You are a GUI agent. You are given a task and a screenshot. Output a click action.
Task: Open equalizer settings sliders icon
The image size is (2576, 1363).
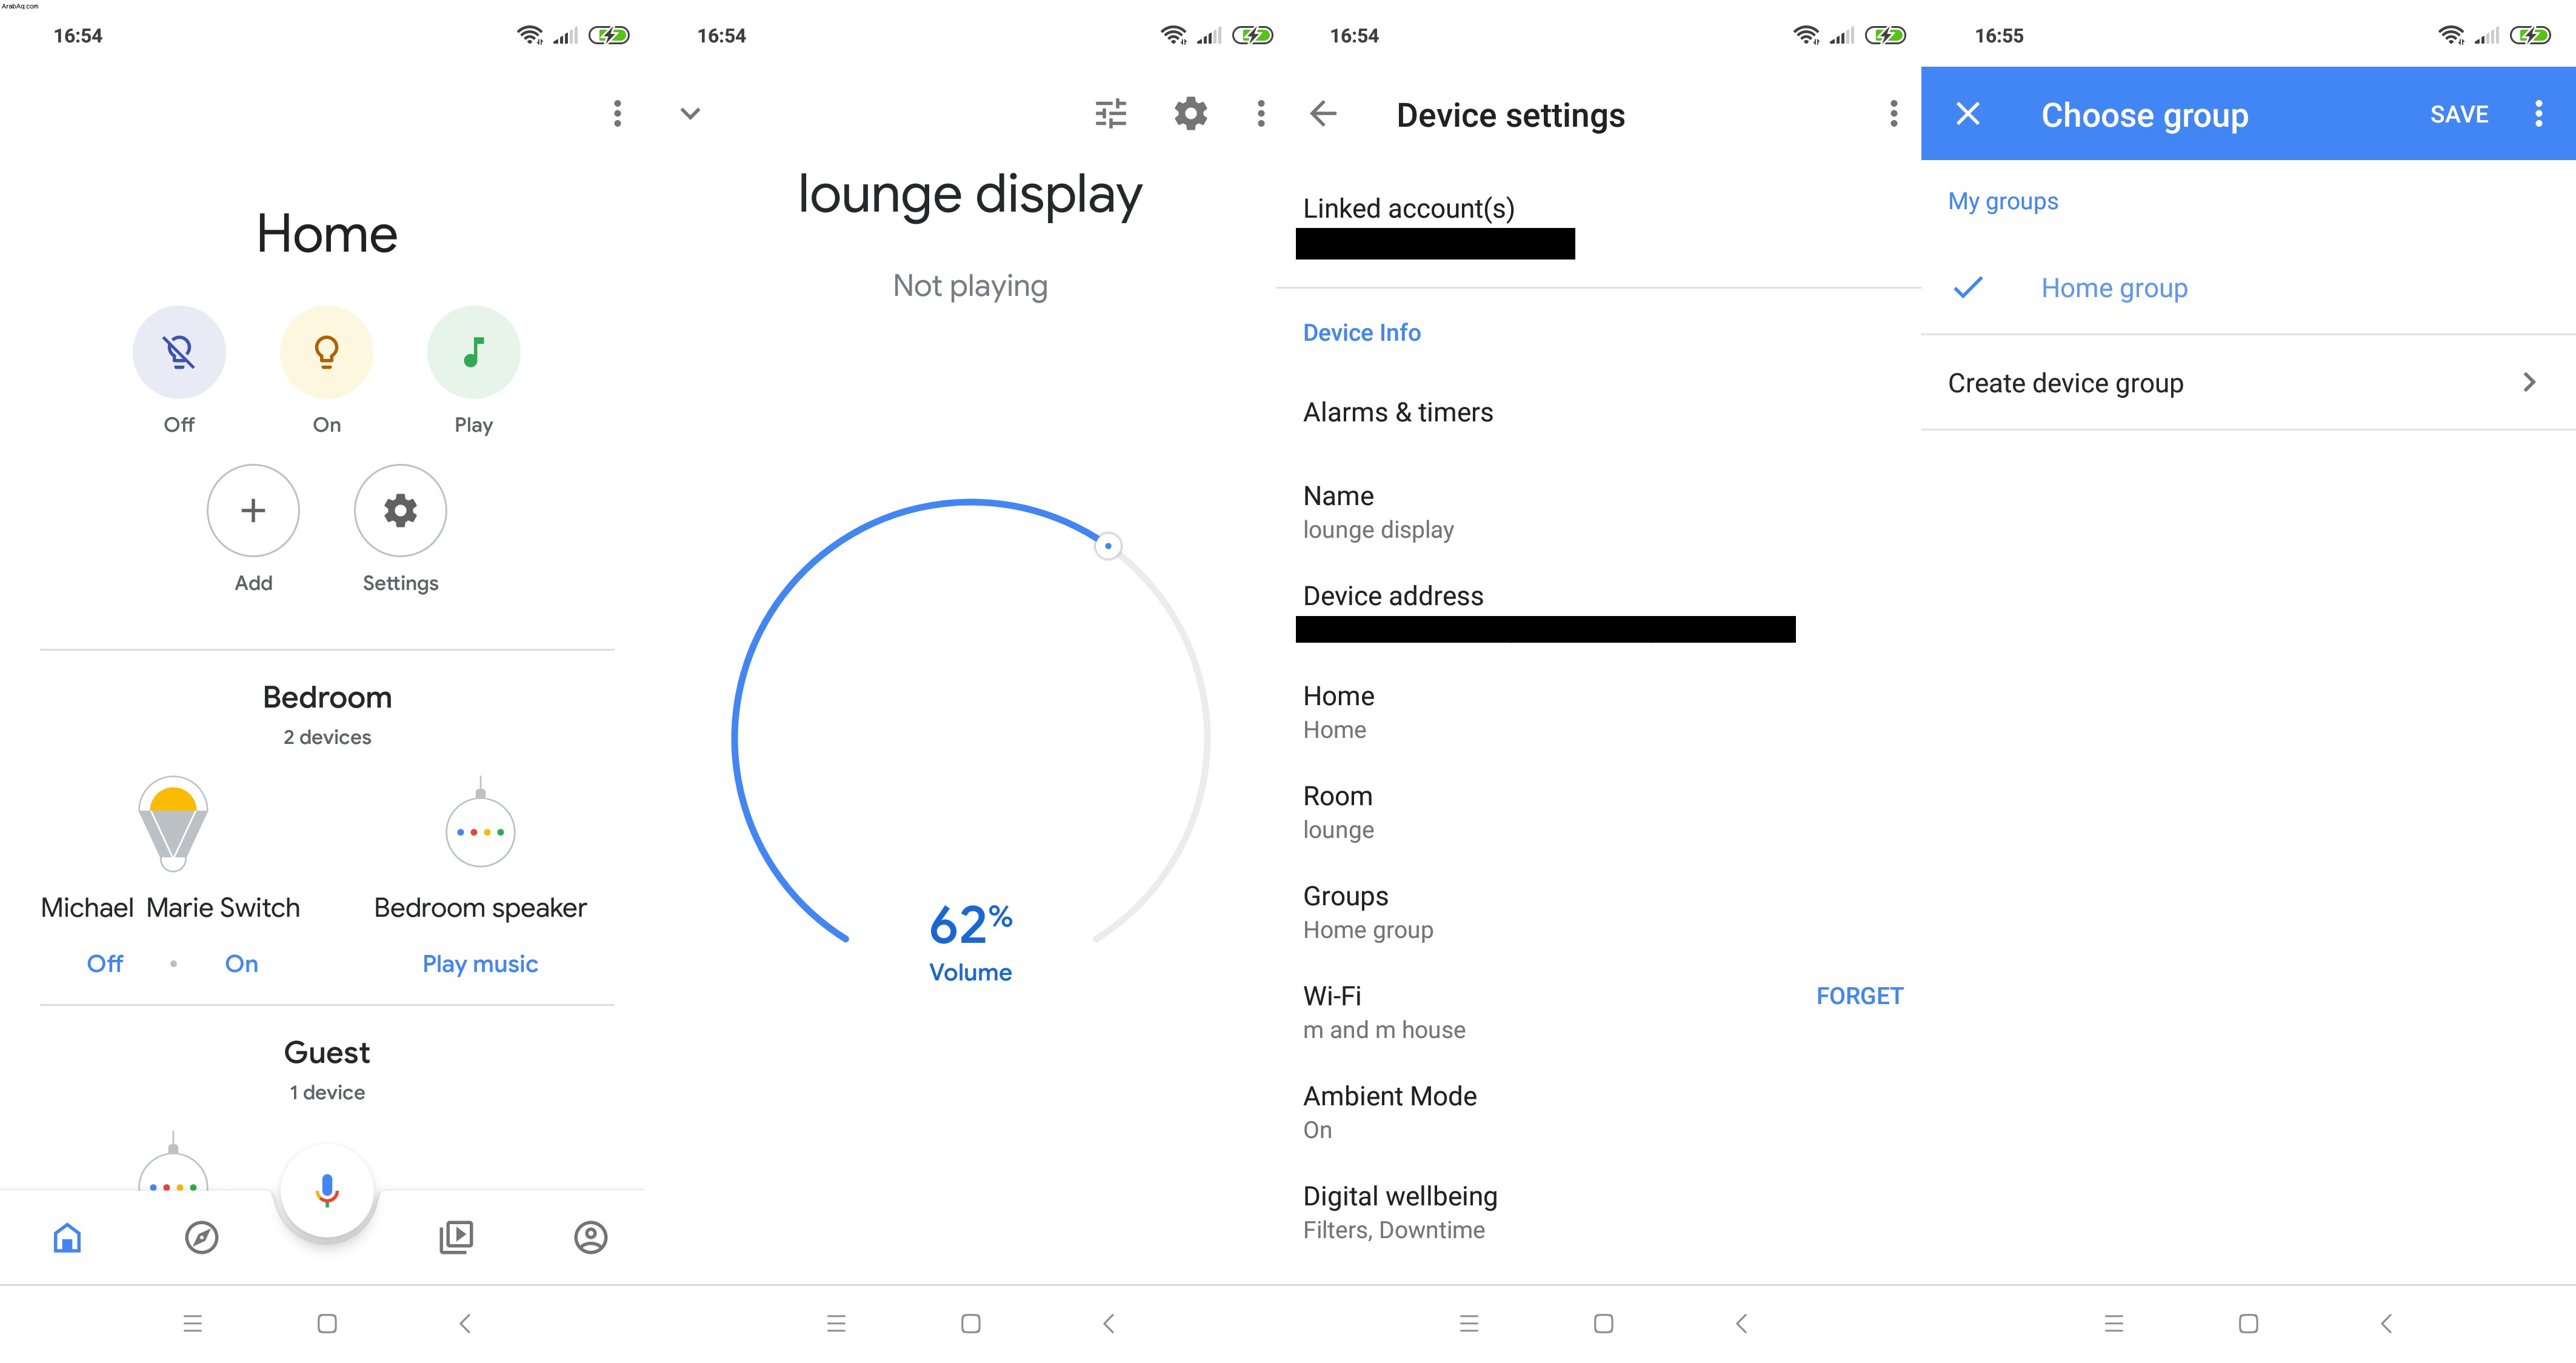click(1111, 114)
